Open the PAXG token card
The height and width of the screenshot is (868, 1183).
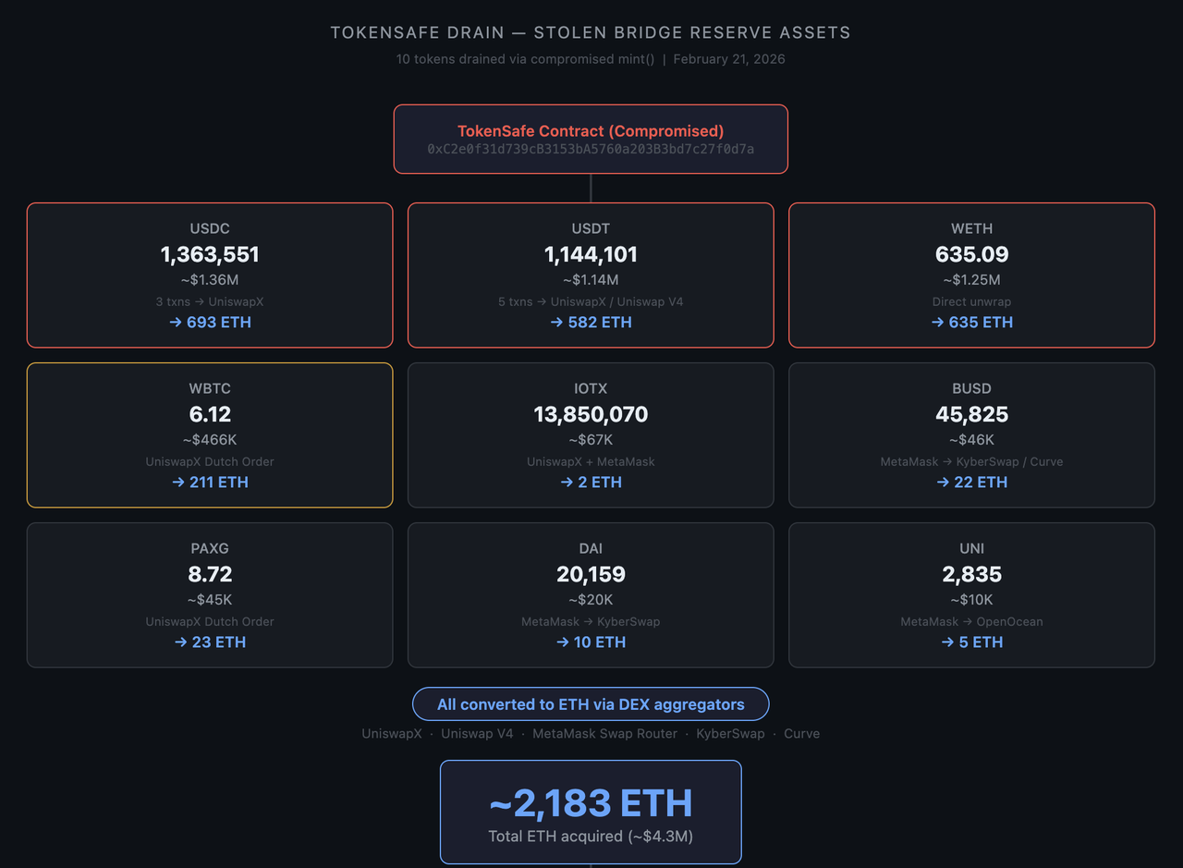(210, 594)
